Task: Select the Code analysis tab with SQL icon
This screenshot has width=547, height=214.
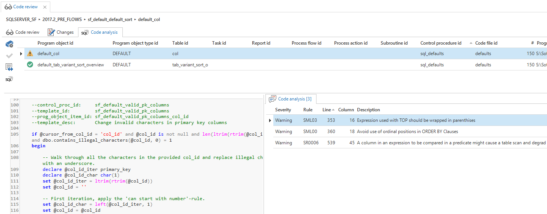Action: tap(100, 32)
